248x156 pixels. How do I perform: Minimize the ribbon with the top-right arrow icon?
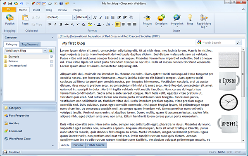click(243, 9)
